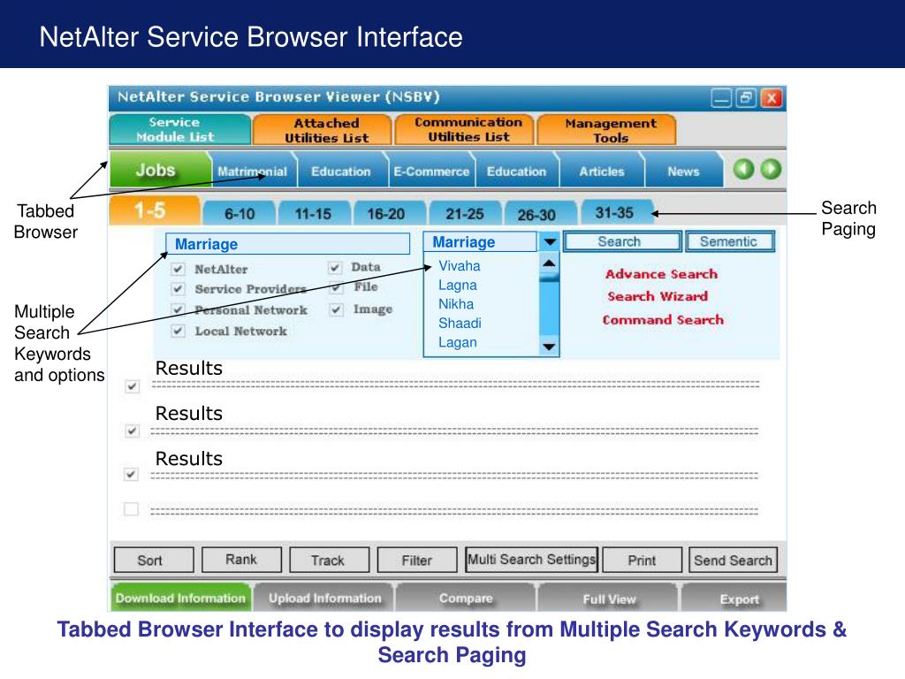
Task: Click the left Marriage search input field
Action: tap(287, 244)
